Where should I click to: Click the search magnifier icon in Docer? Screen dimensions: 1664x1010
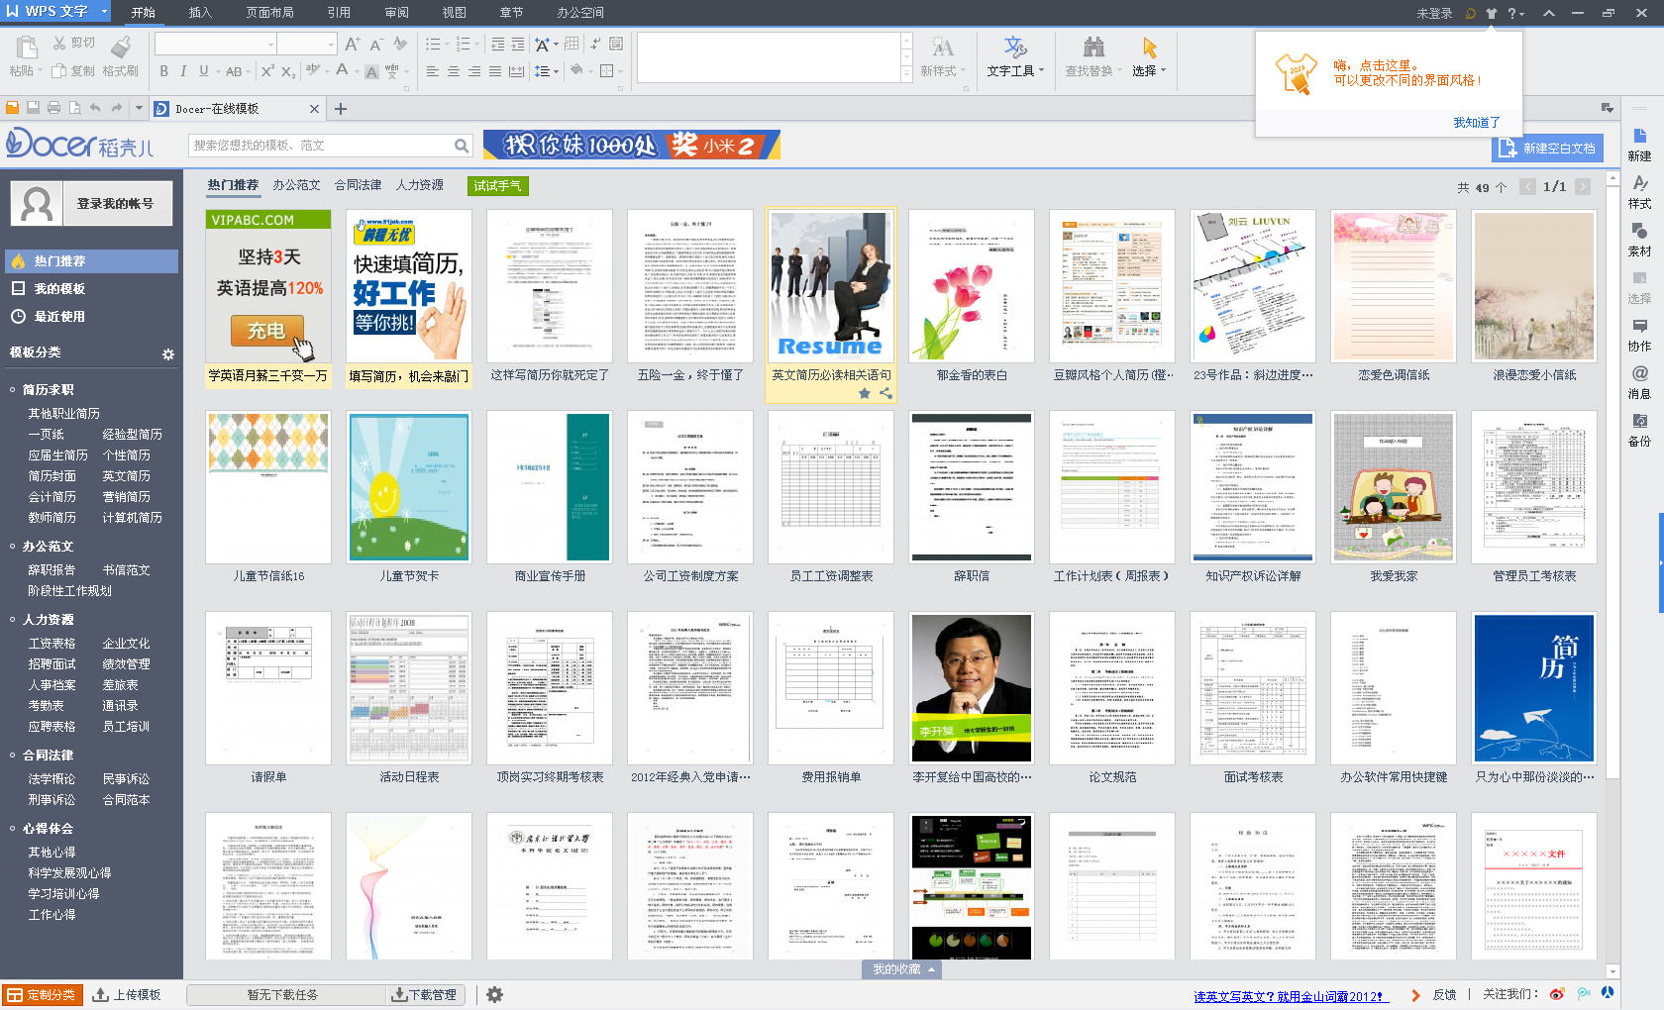[461, 146]
